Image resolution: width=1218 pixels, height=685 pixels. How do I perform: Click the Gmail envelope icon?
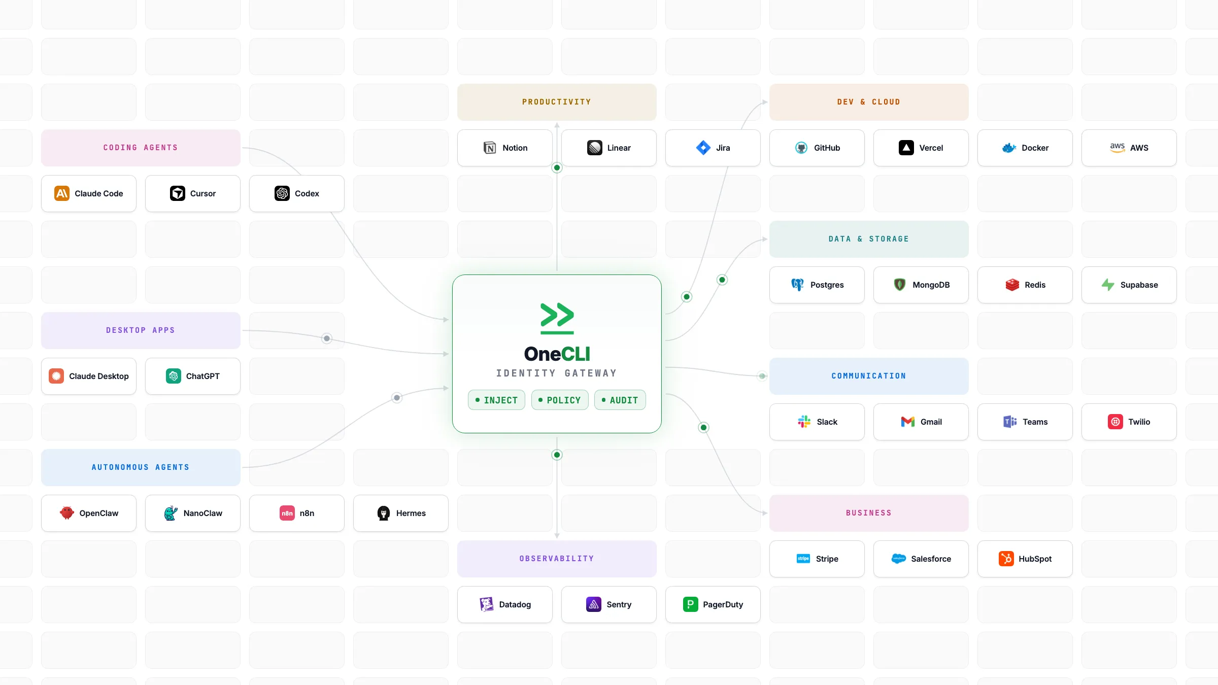tap(908, 422)
